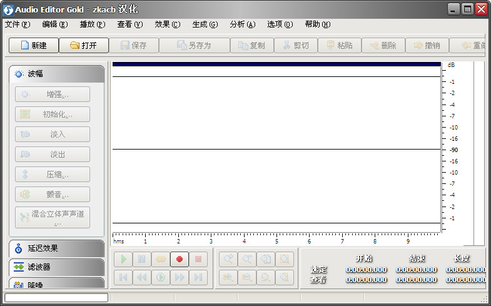The image size is (491, 306).
Task: Open the 生成(G) menu
Action: point(205,24)
